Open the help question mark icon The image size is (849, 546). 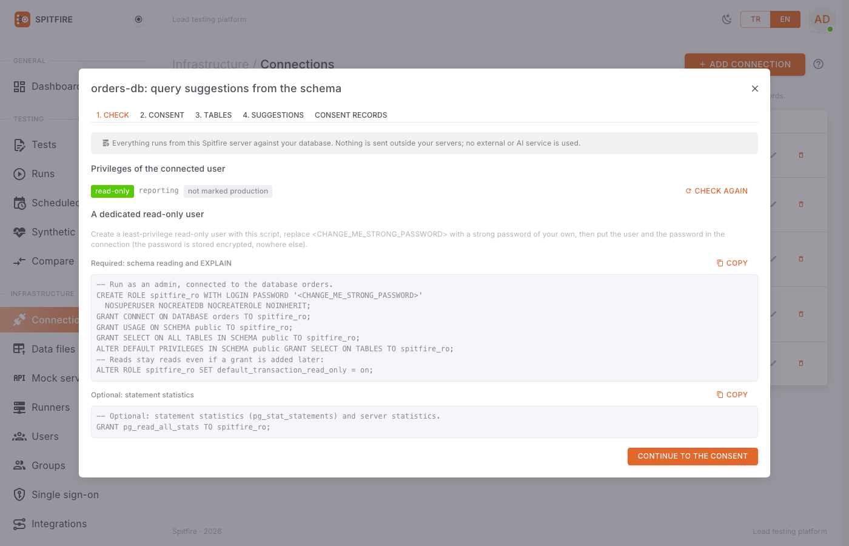point(818,64)
